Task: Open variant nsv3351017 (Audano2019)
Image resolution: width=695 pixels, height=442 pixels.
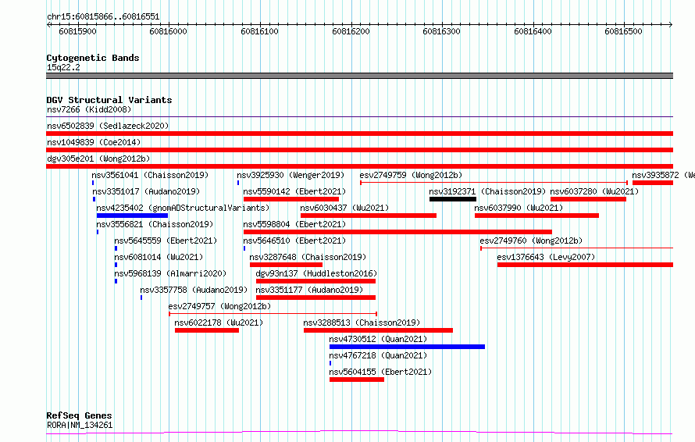Action: pos(146,191)
